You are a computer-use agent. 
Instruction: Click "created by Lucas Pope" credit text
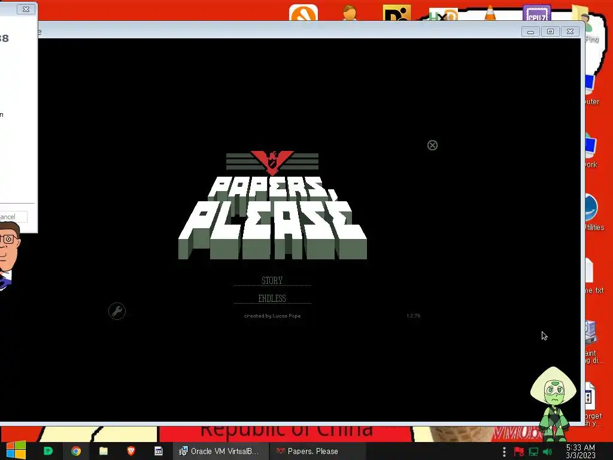pyautogui.click(x=272, y=316)
